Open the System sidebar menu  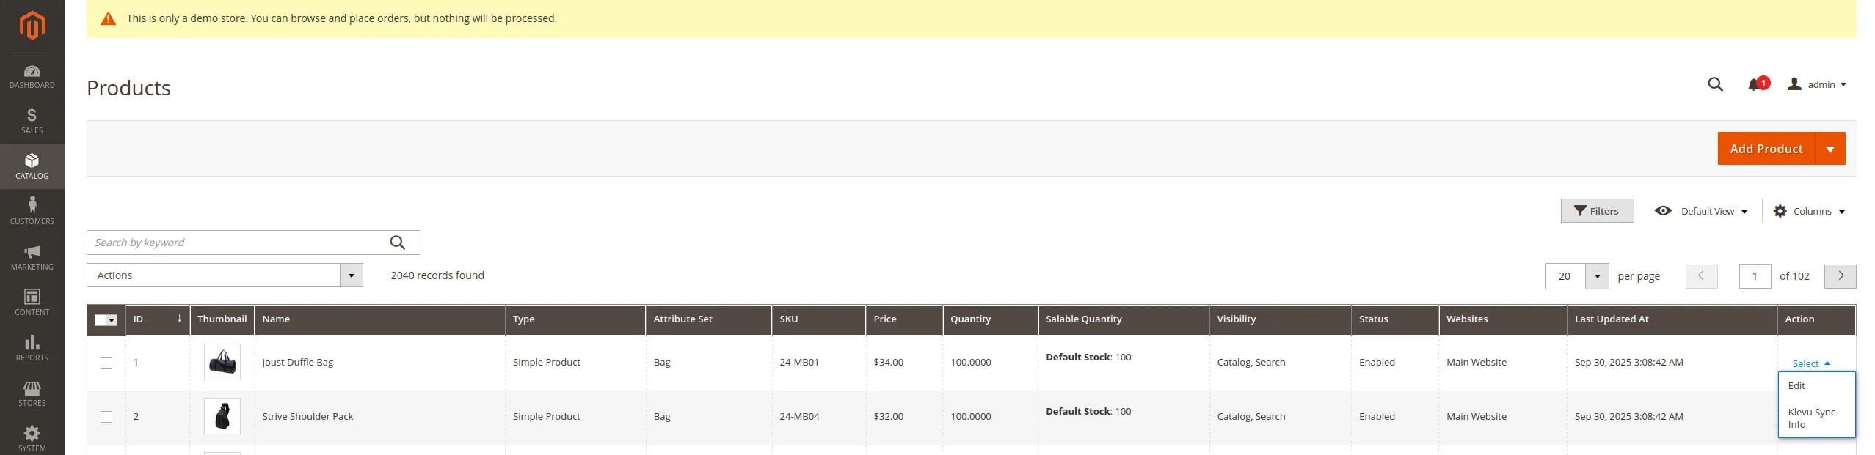(x=32, y=438)
